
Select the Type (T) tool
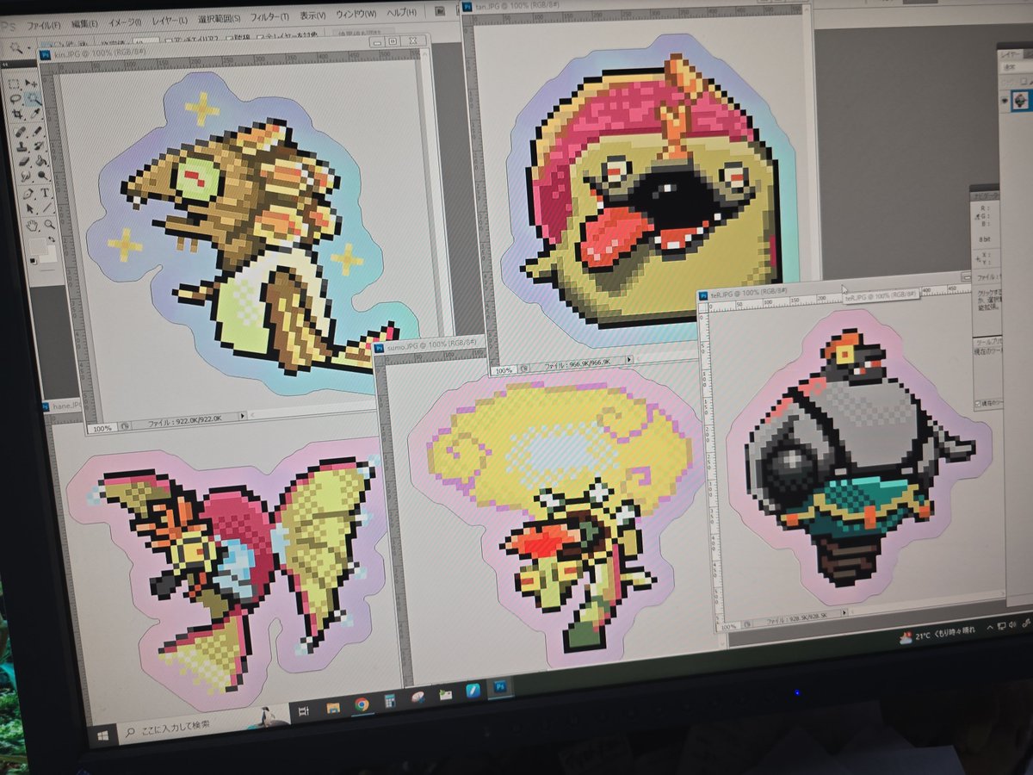point(45,192)
